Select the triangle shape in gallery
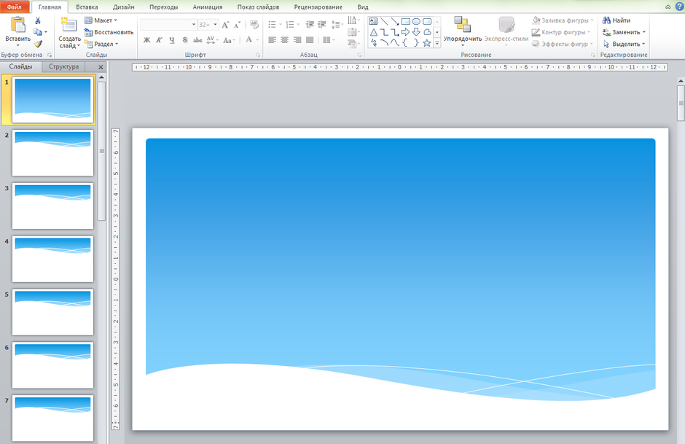685x444 pixels. click(374, 32)
